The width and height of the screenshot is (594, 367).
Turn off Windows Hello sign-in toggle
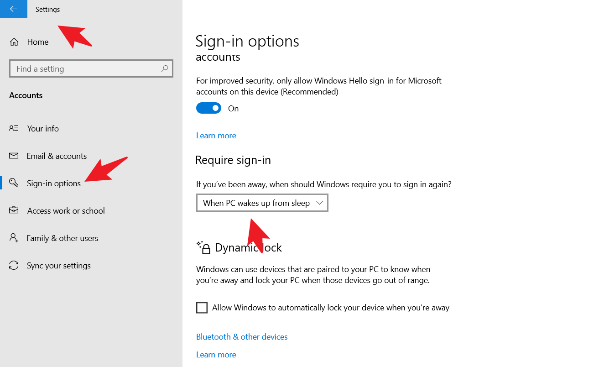(208, 108)
